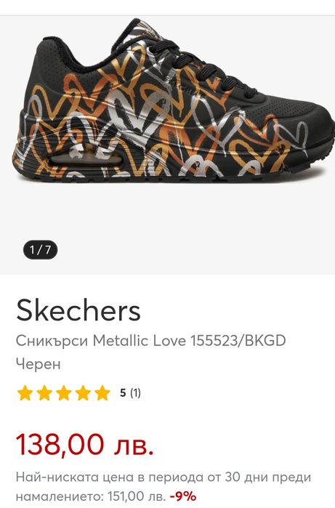Click the rating score number 5
Viewport: 335px width, 508px height.
tap(123, 393)
